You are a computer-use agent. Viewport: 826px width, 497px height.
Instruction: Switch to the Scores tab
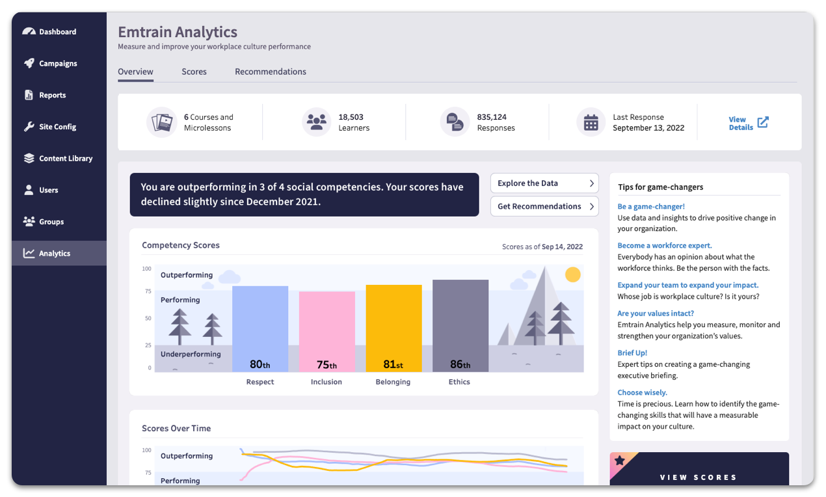[x=194, y=72]
